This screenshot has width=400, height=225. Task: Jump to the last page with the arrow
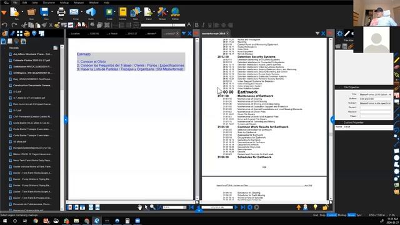(x=243, y=207)
